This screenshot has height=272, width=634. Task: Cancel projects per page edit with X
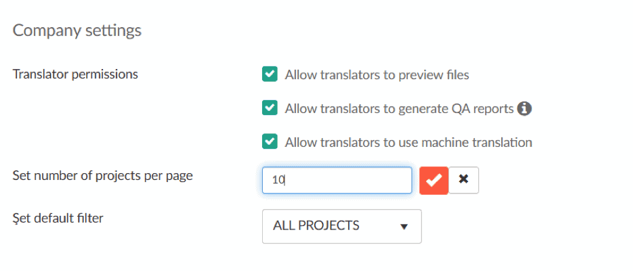[x=464, y=180]
